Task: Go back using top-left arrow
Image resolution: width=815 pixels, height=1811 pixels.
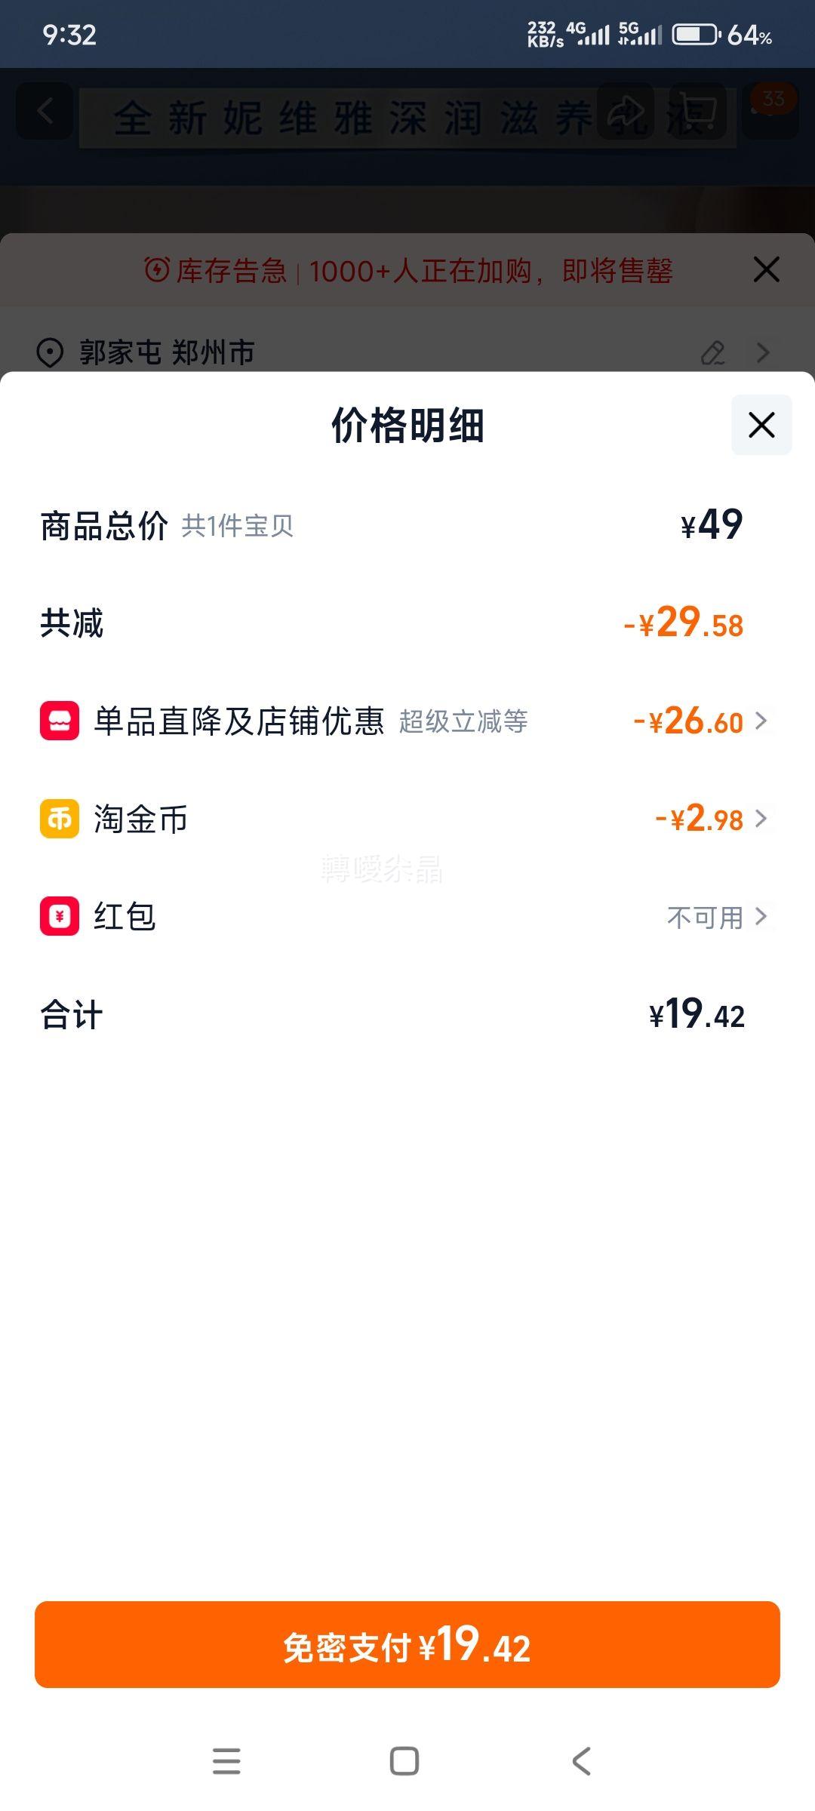Action: (45, 112)
